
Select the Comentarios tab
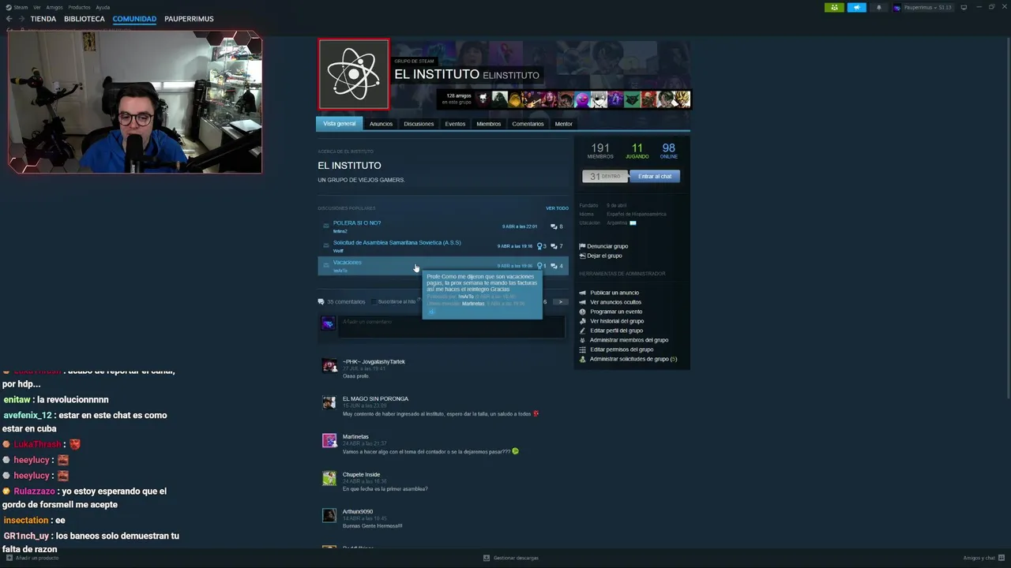click(x=528, y=124)
